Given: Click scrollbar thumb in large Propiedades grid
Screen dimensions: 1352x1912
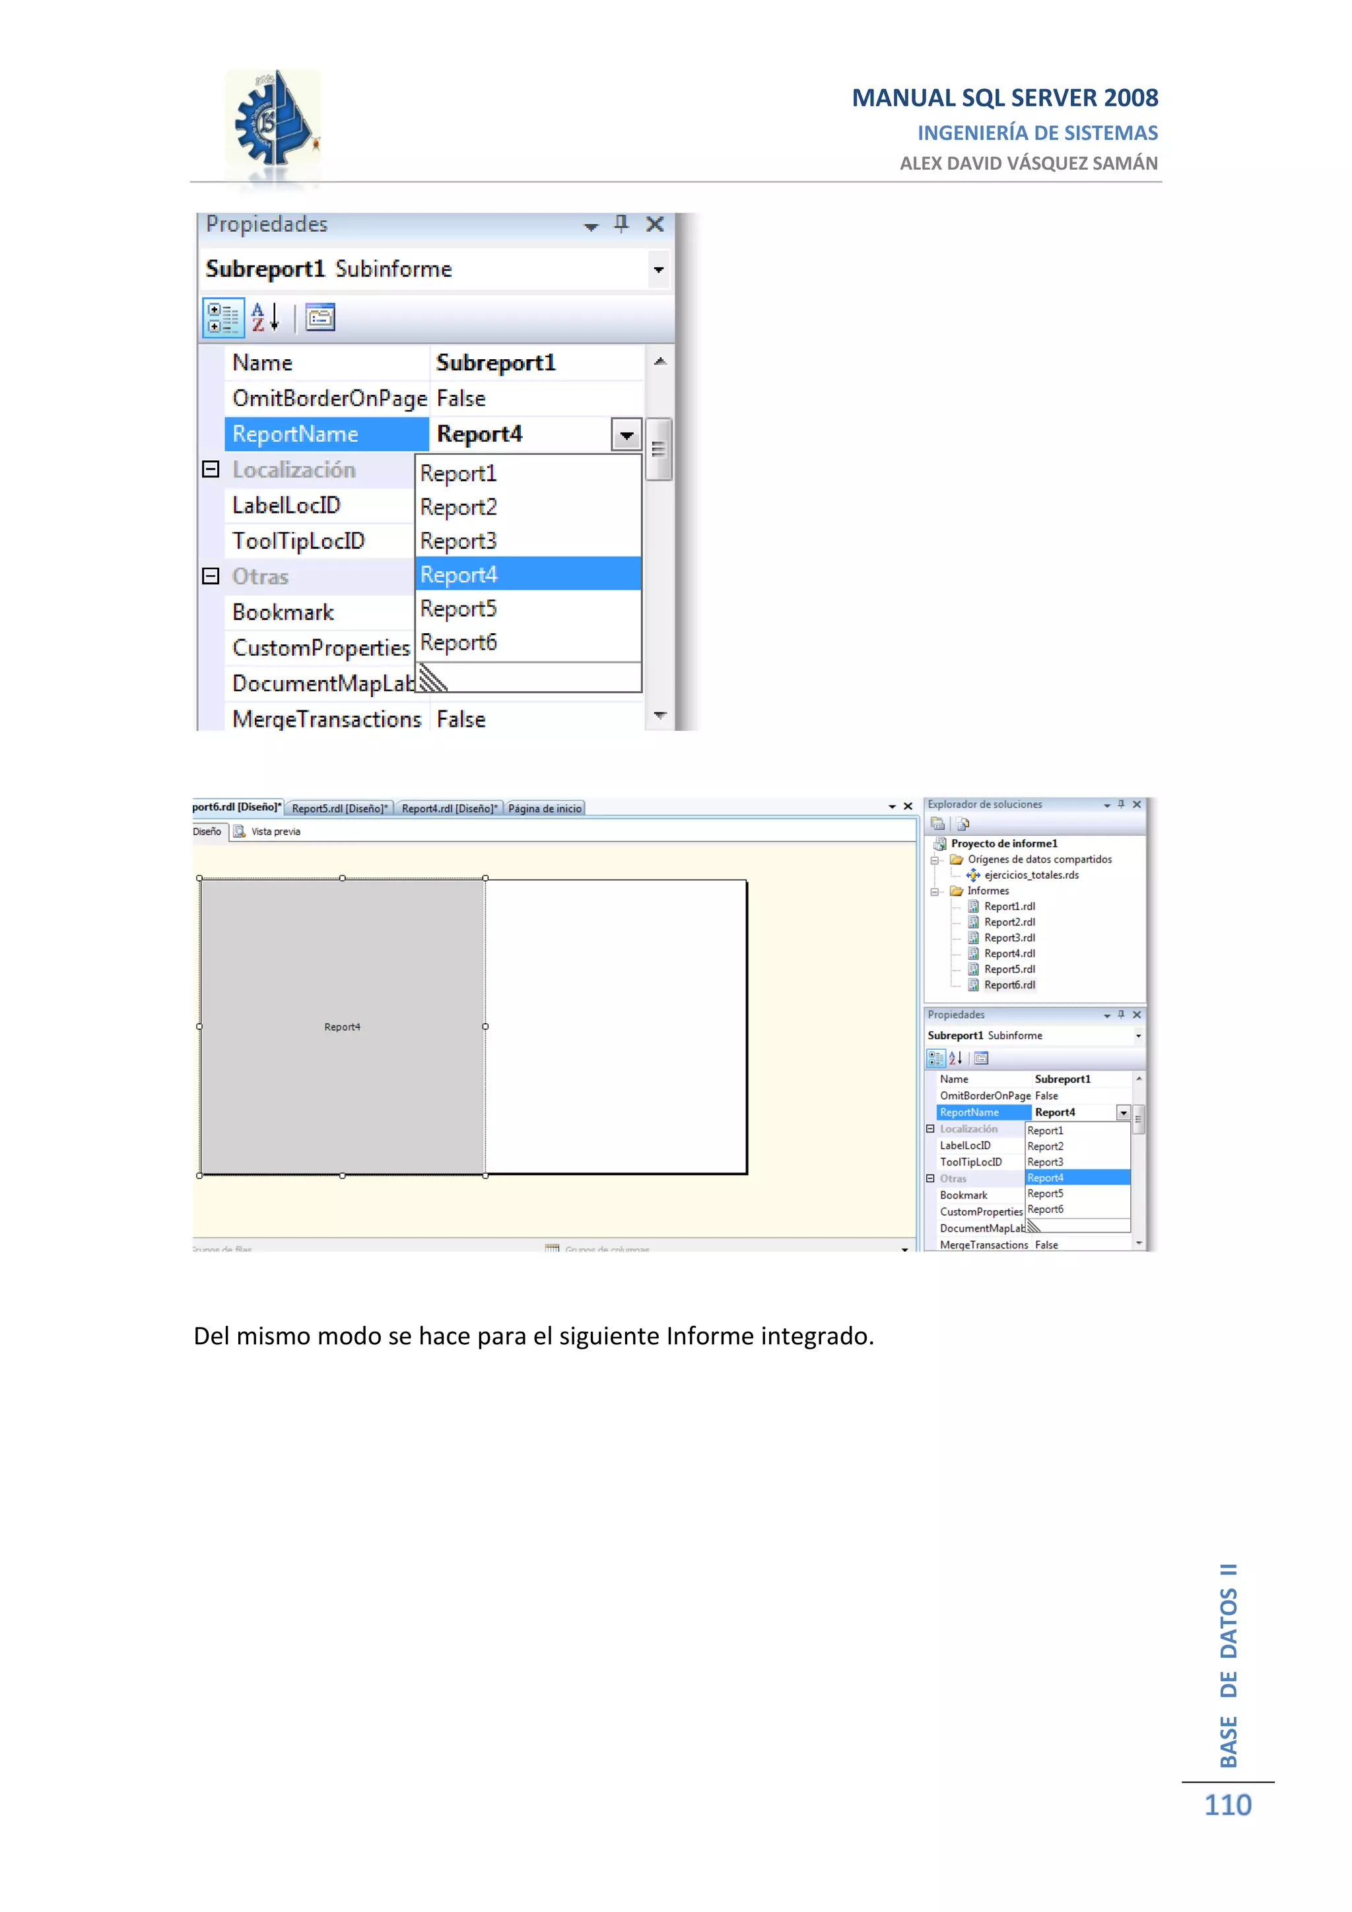Looking at the screenshot, I should tap(659, 450).
